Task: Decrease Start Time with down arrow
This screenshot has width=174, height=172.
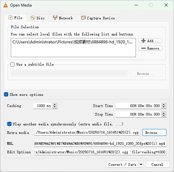Action: 164,107
